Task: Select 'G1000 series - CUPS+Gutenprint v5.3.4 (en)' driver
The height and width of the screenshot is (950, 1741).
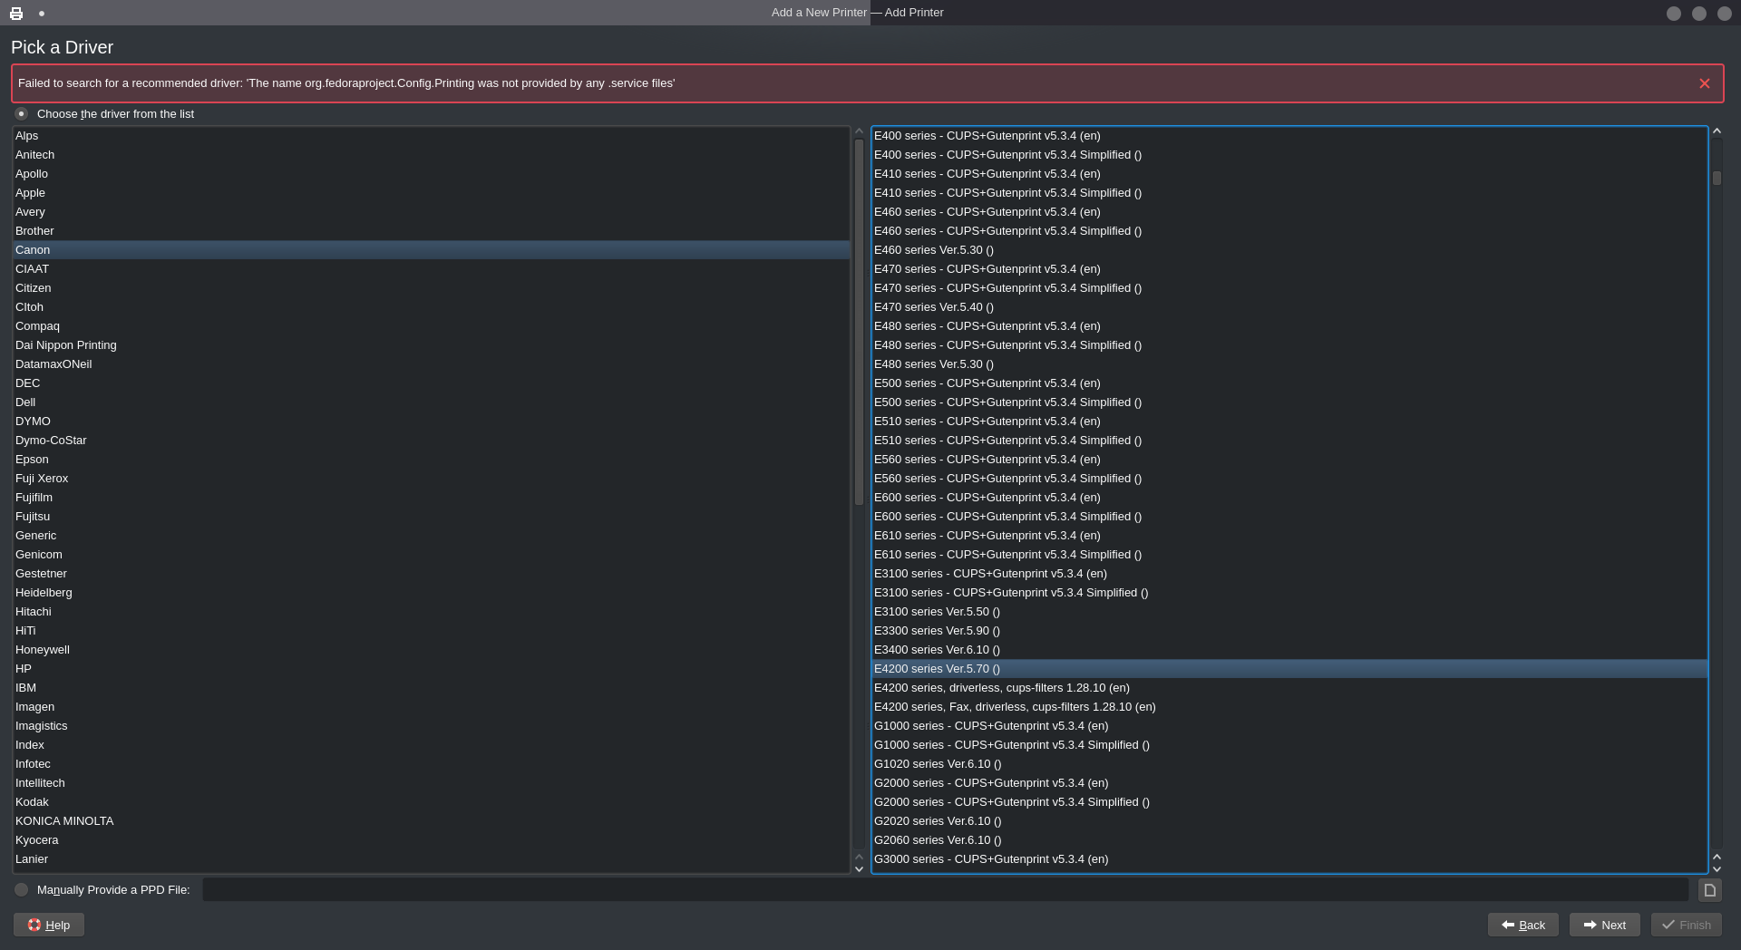Action: (1289, 726)
